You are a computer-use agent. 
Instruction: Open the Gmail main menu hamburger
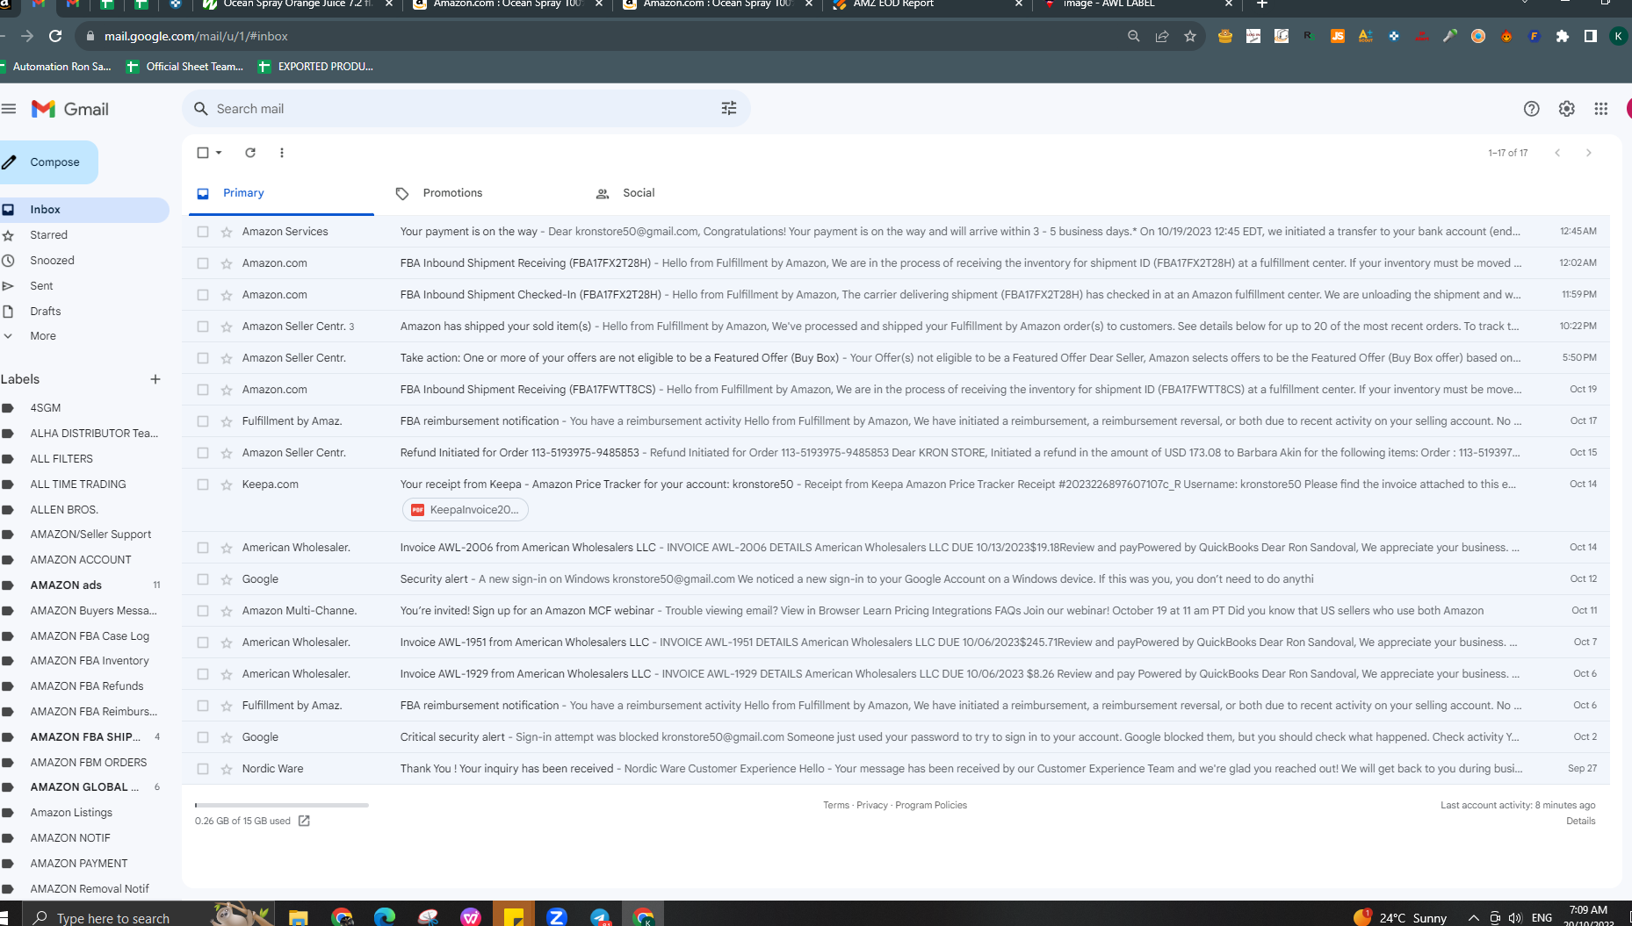(x=9, y=109)
